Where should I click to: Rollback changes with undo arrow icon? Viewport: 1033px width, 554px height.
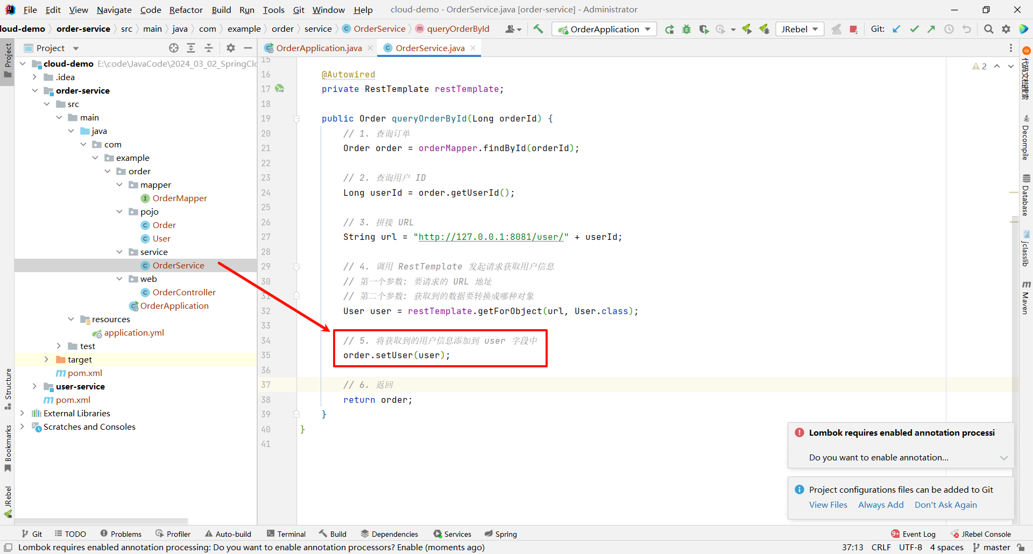967,29
